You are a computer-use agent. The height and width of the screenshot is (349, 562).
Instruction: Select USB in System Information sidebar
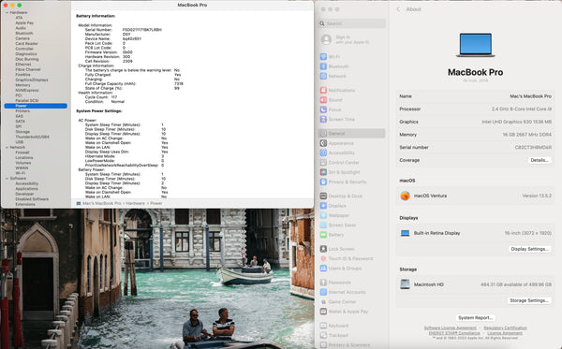tap(20, 142)
